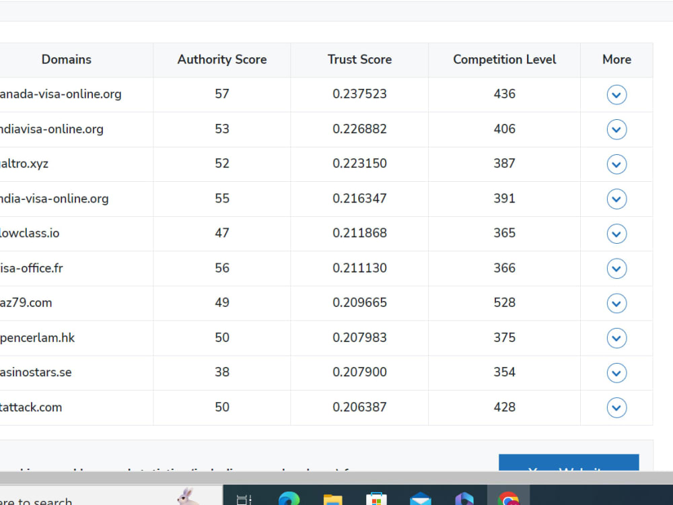Click competition level value 436

(504, 94)
